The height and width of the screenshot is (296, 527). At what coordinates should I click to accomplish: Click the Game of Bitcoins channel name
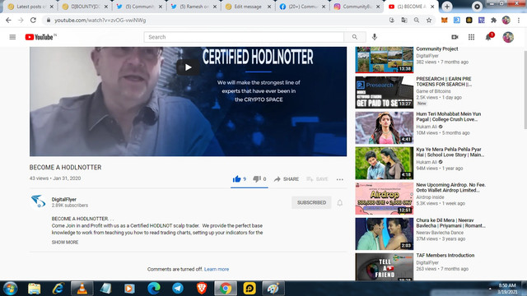[x=433, y=91]
